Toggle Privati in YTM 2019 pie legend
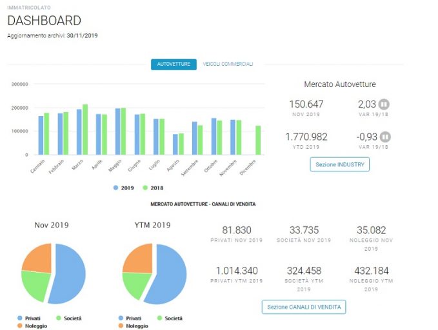The width and height of the screenshot is (438, 330). (130, 318)
